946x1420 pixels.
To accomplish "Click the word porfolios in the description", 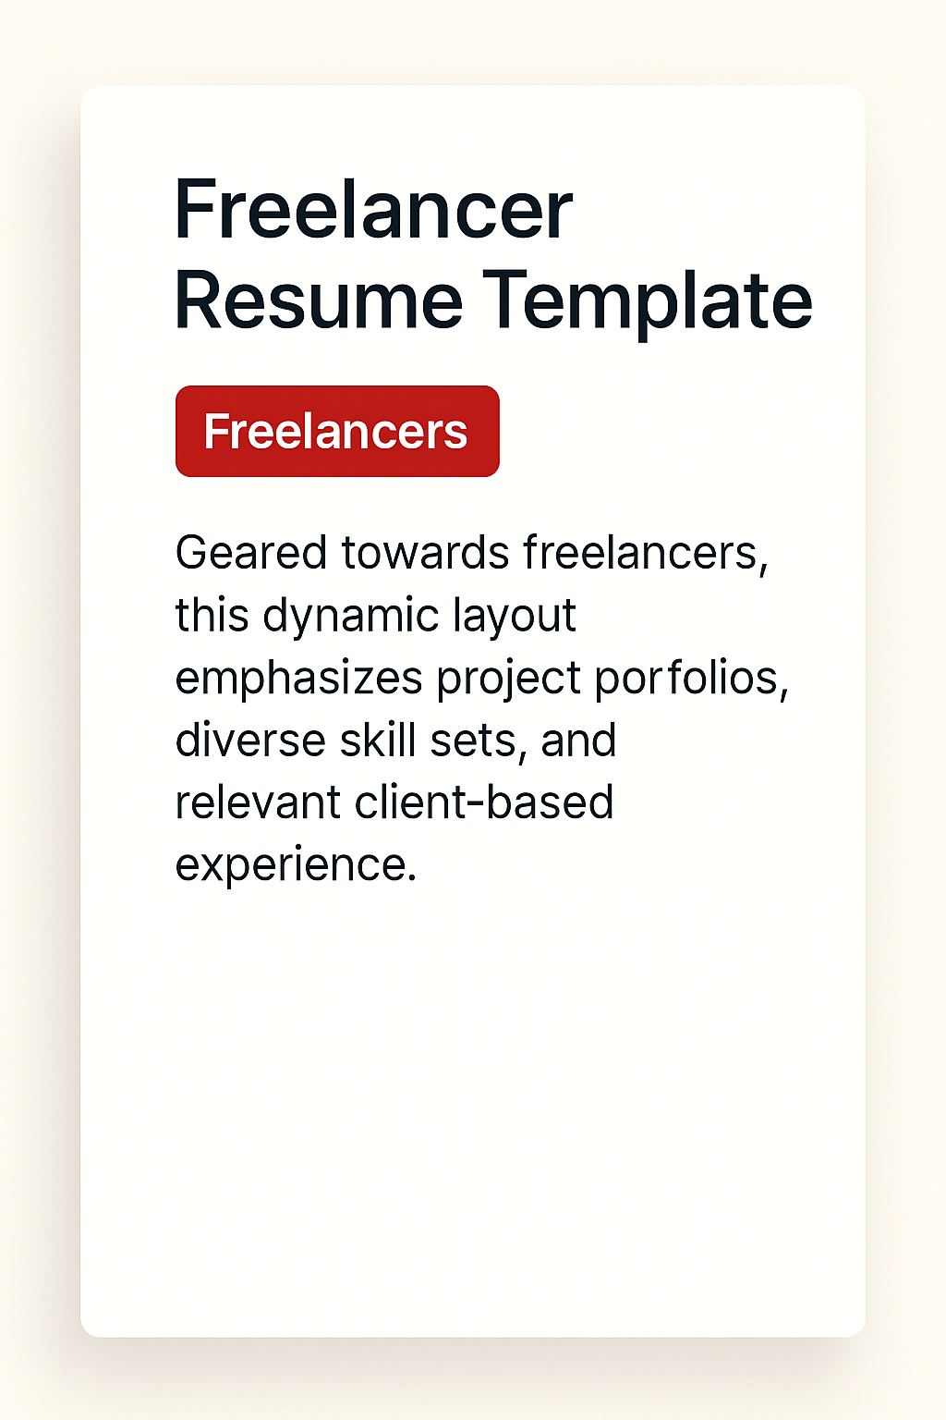I will coord(691,678).
